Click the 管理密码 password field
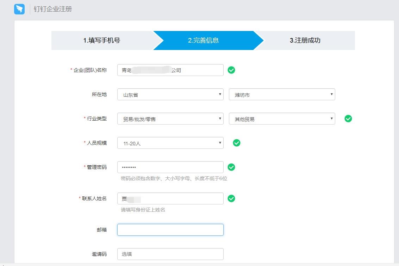This screenshot has height=266, width=399. click(170, 167)
